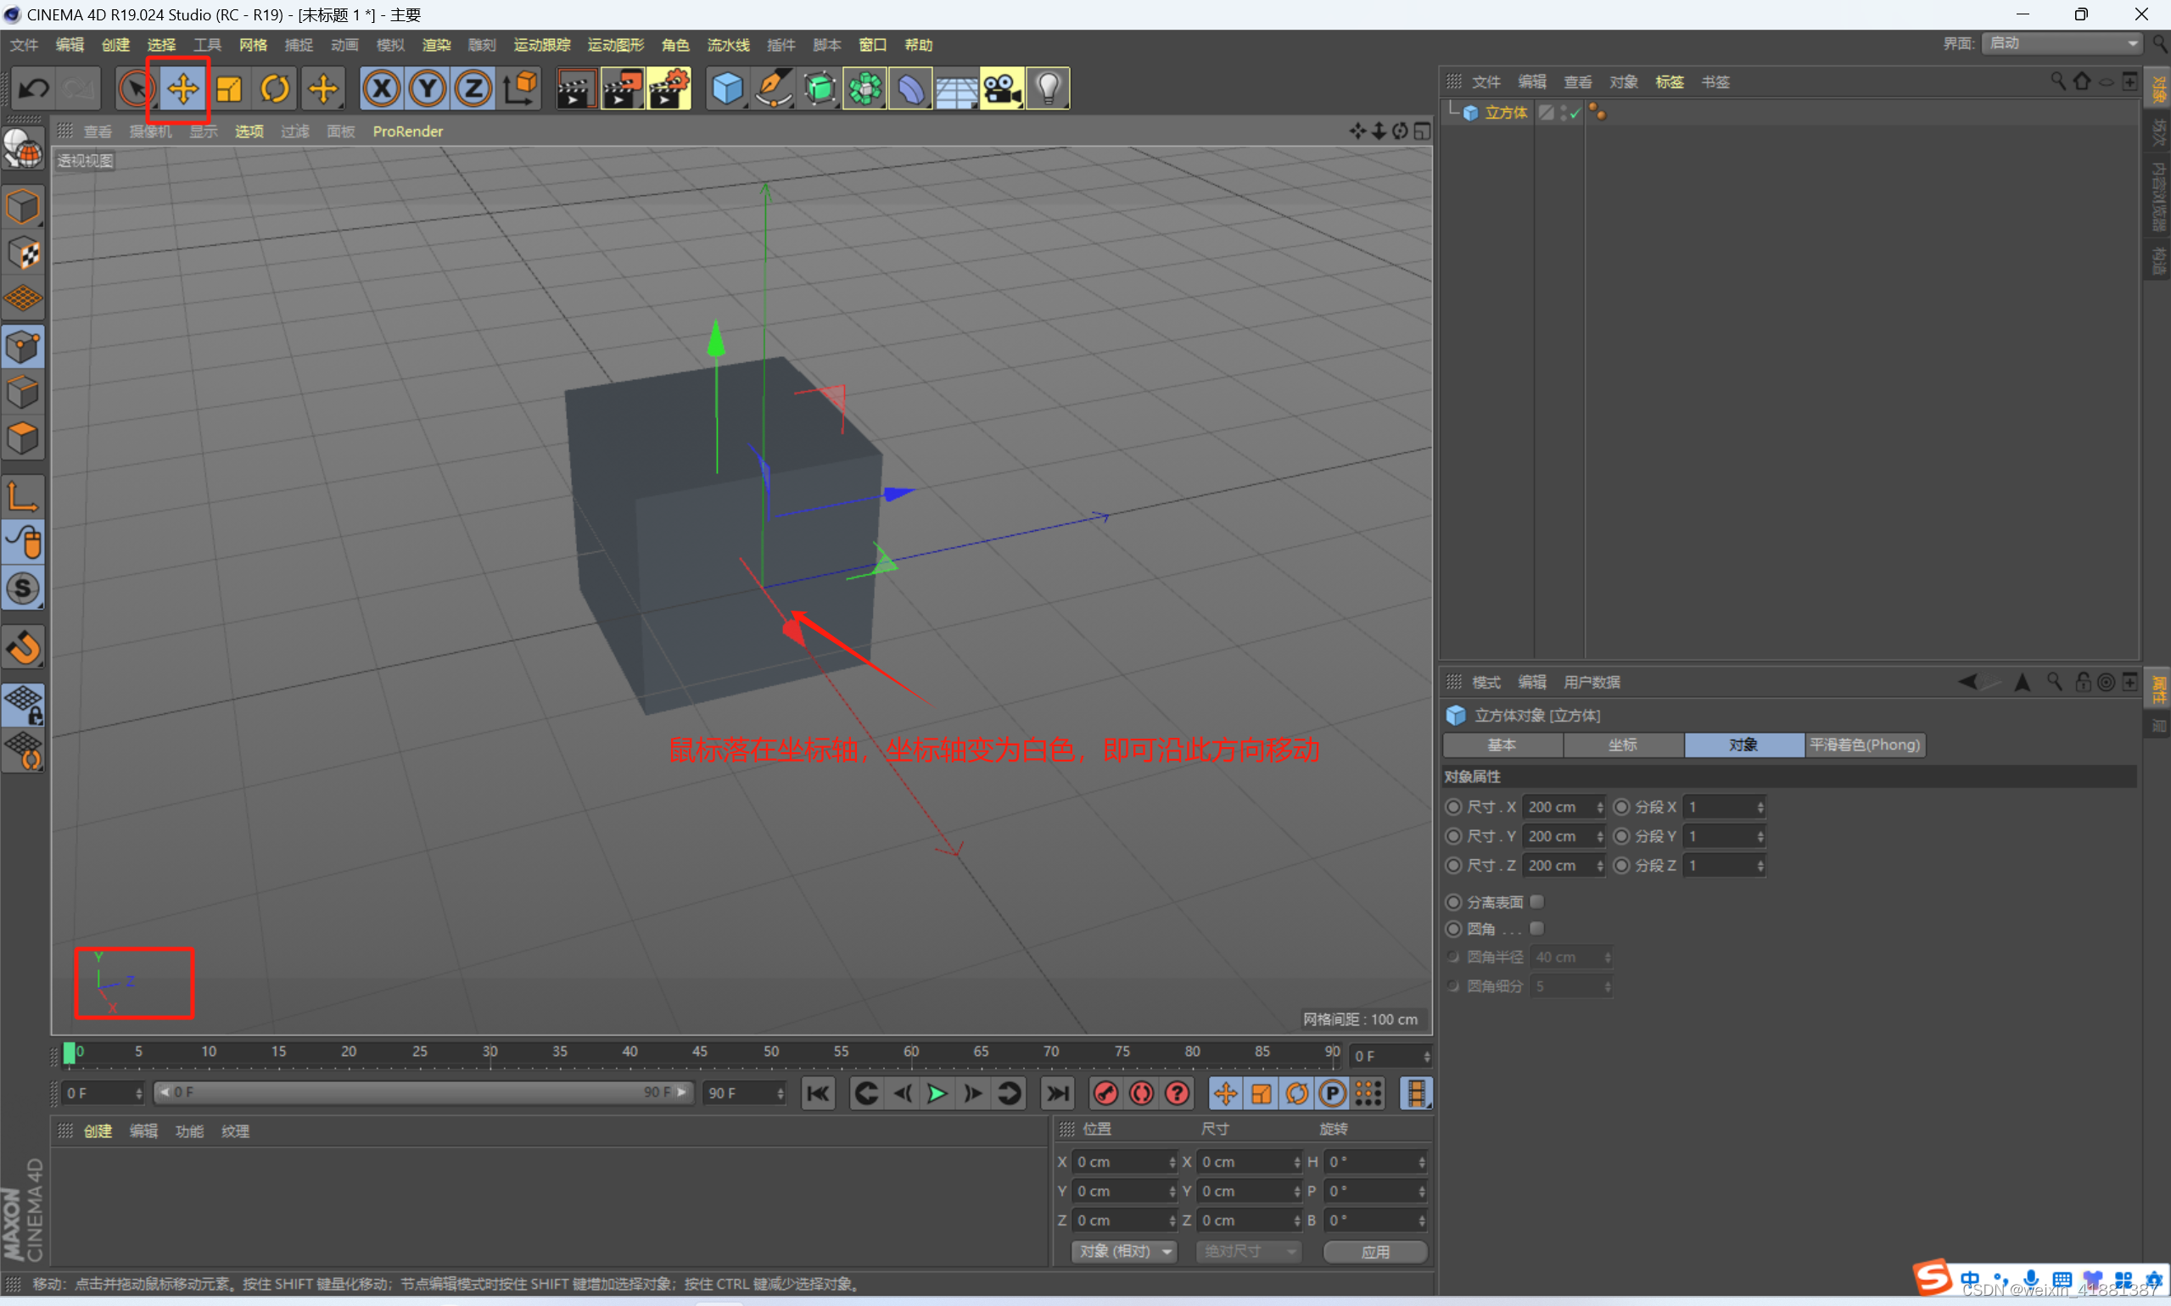Open the Render Settings icon
This screenshot has width=2171, height=1306.
[669, 88]
